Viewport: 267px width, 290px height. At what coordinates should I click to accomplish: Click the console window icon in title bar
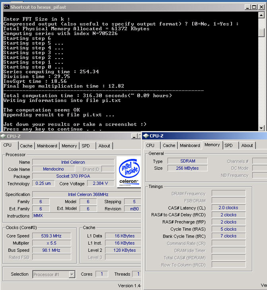[x=6, y=7]
